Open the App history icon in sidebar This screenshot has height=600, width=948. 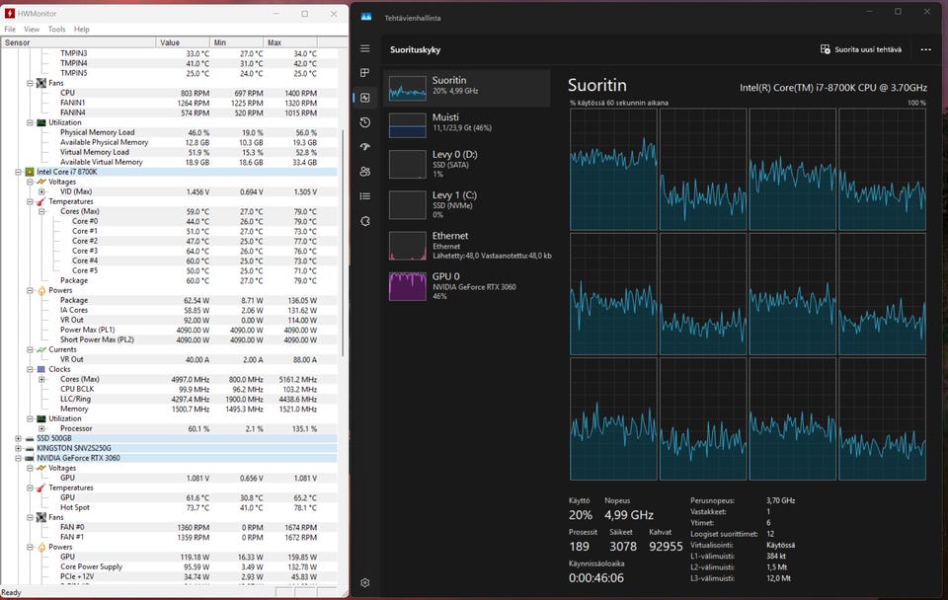[x=365, y=122]
